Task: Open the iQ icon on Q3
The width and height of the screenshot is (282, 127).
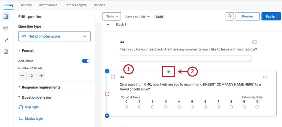Action: (x=254, y=42)
